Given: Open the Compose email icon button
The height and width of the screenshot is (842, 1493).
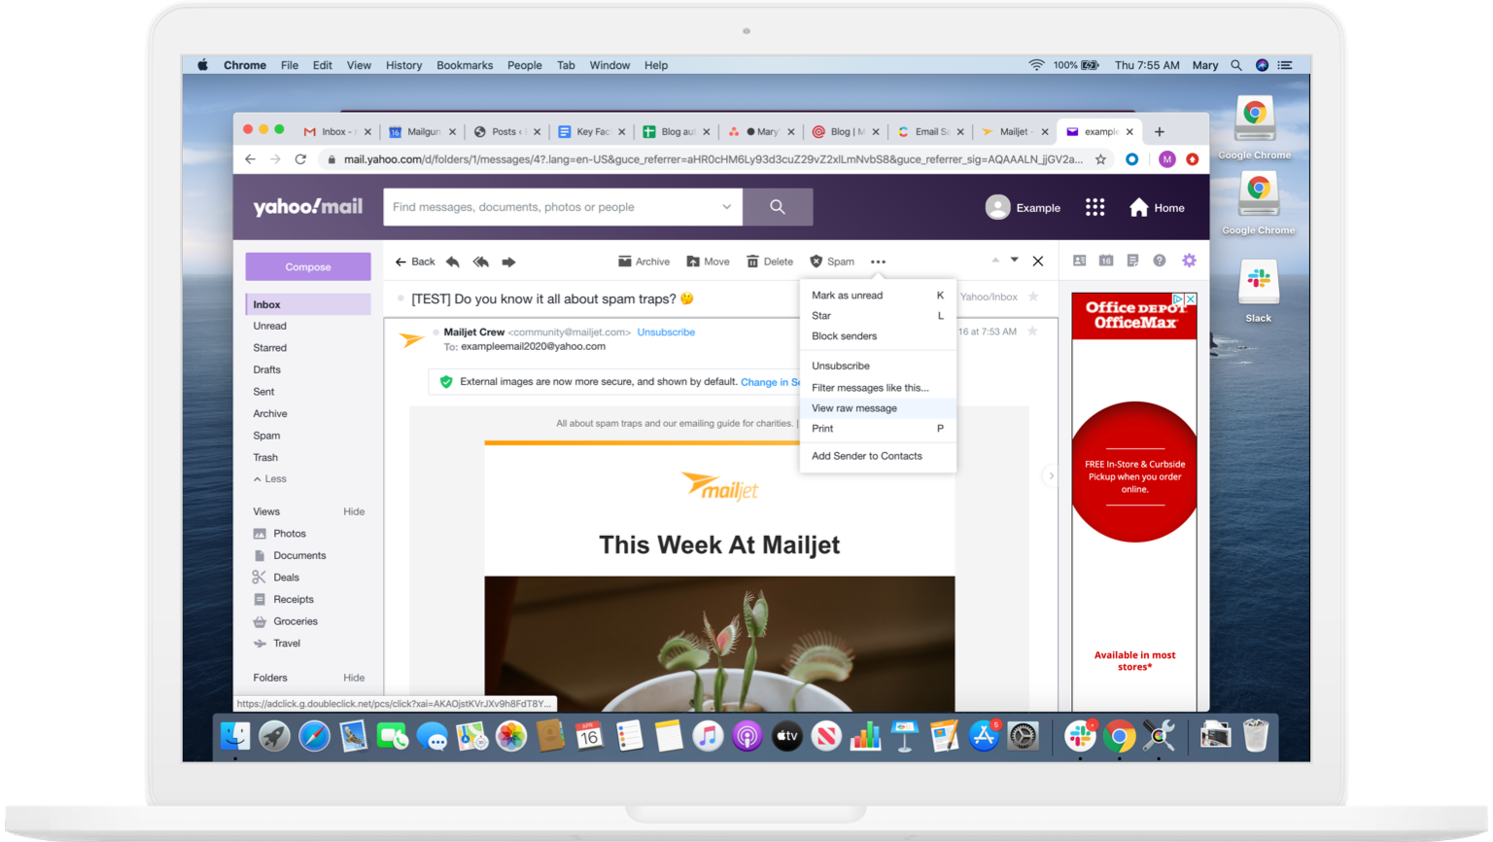Looking at the screenshot, I should point(307,265).
